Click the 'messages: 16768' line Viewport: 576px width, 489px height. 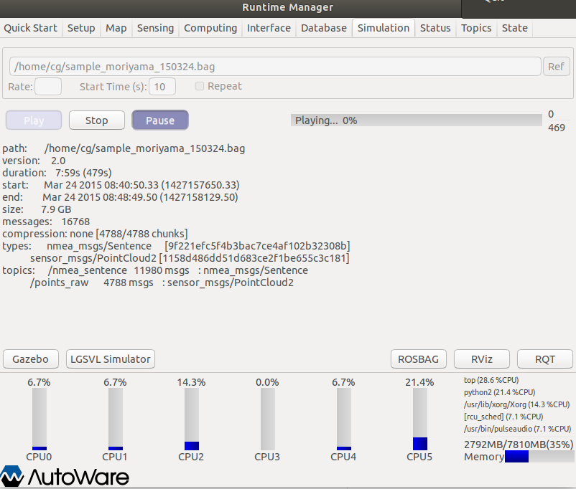[x=46, y=222]
